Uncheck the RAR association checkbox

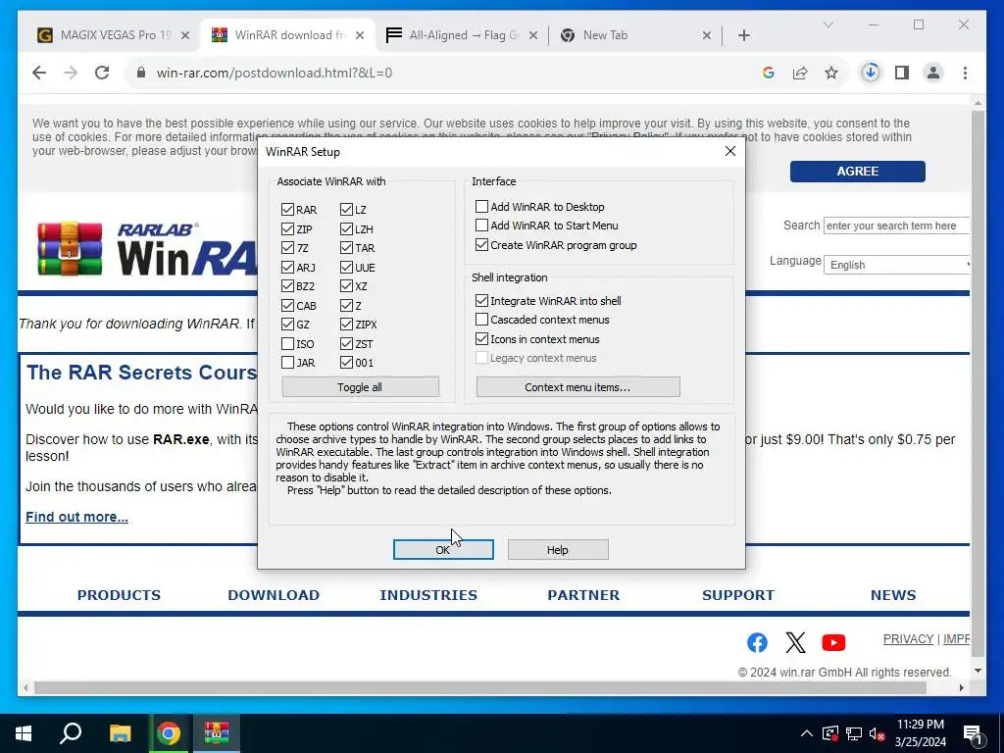[287, 210]
